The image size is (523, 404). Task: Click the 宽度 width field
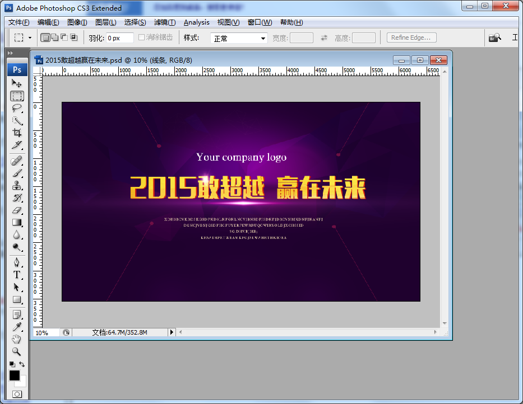(x=302, y=38)
